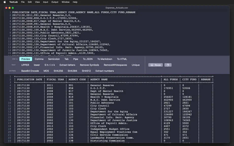234x146 pixels.
Task: Close the Expense_Actuals.csv window
Action: 6,8
